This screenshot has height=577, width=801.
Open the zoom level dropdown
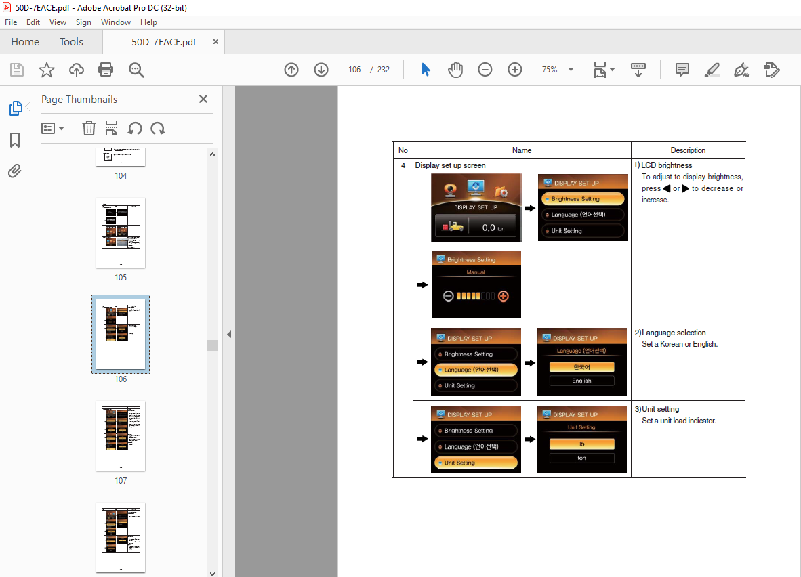point(571,70)
